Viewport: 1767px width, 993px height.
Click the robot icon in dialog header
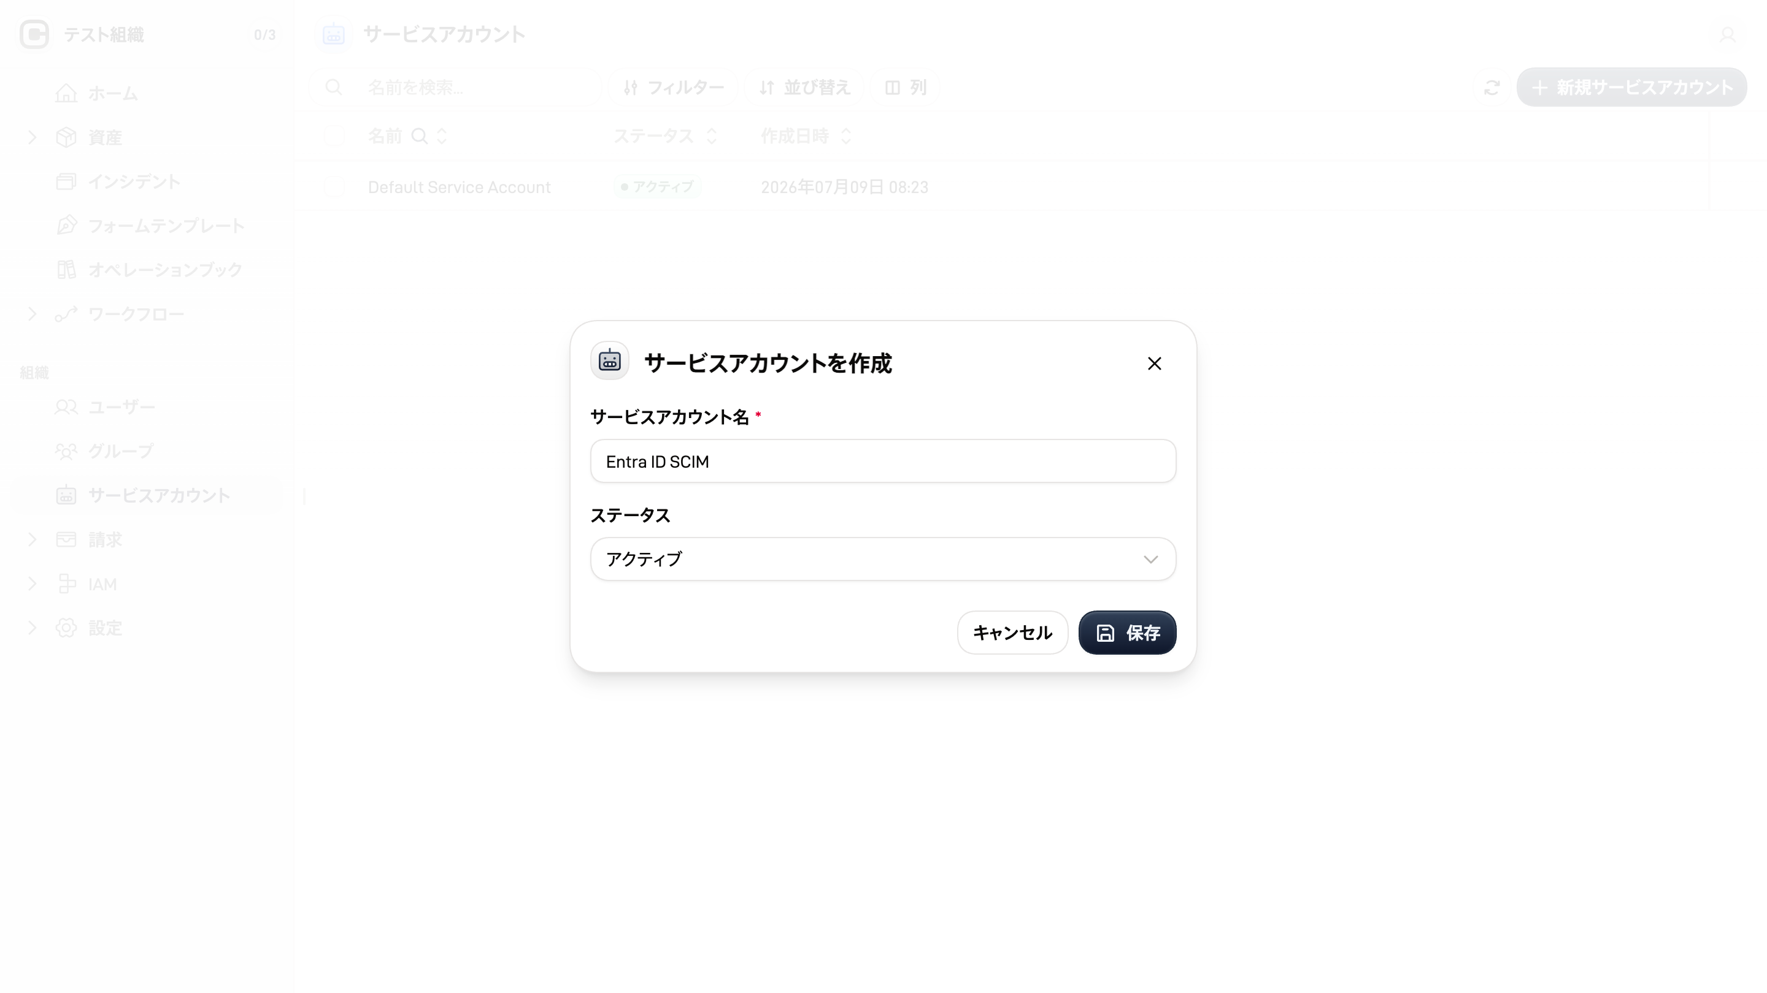609,360
